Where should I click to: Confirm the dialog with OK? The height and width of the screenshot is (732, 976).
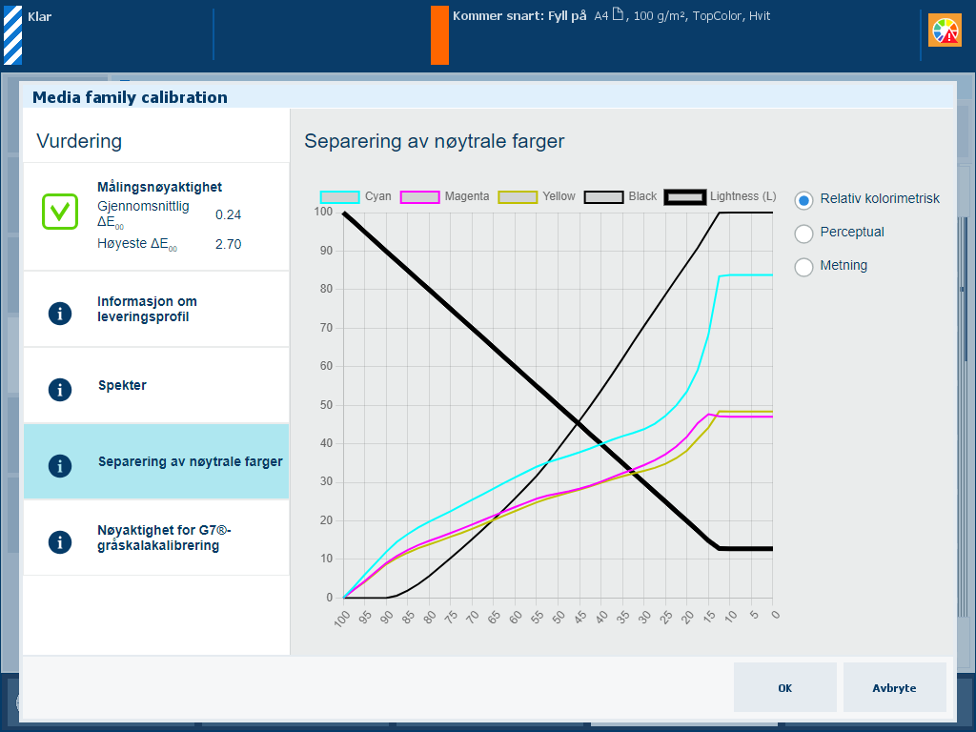[785, 687]
